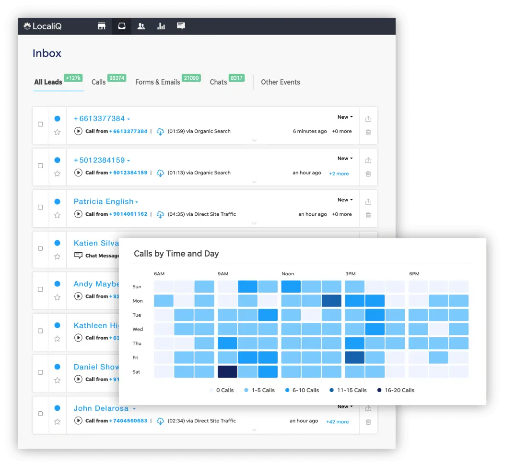Download the 01:13 call recording cloud icon
505x468 pixels.
click(x=160, y=173)
